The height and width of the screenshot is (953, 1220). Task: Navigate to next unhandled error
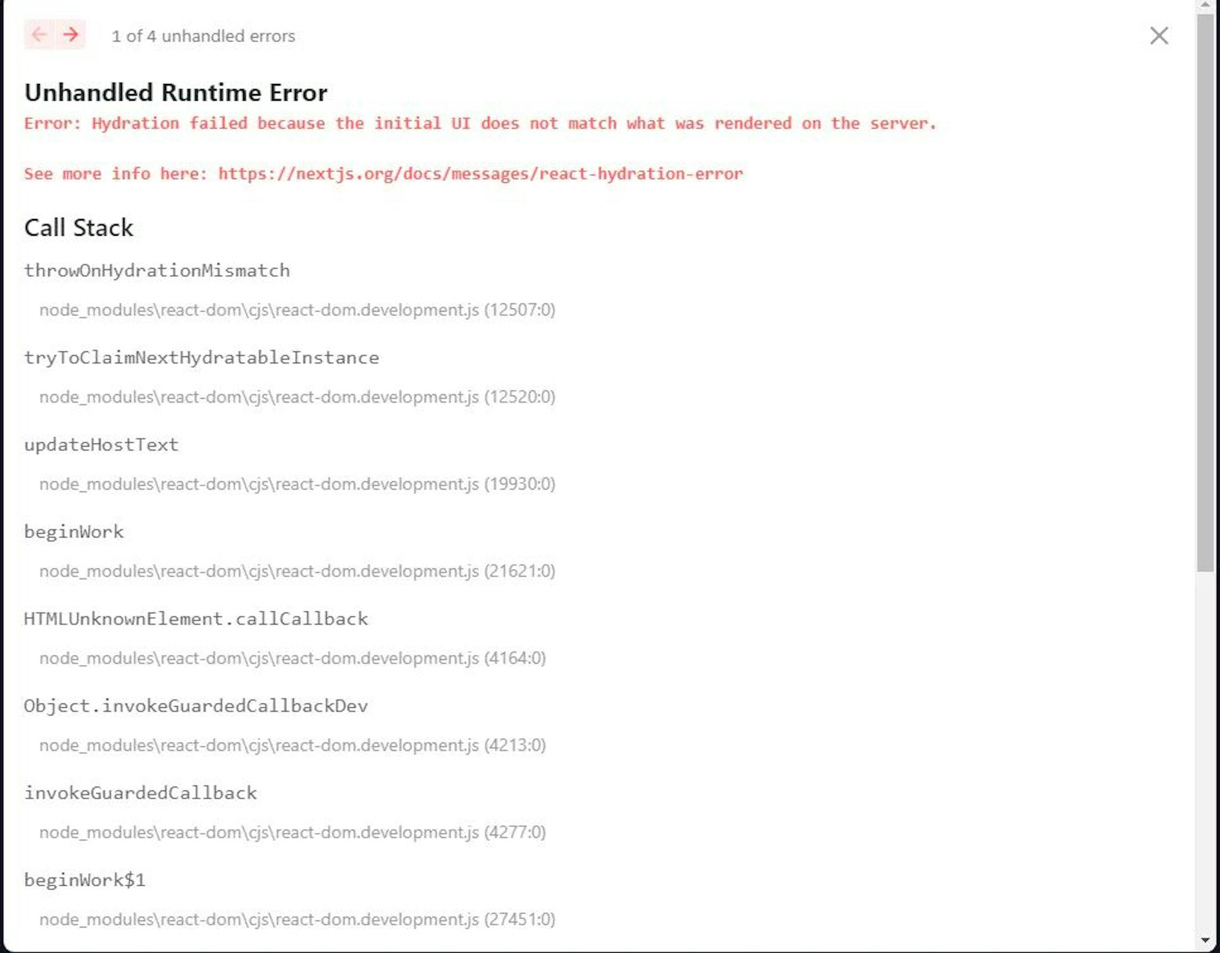[x=71, y=35]
